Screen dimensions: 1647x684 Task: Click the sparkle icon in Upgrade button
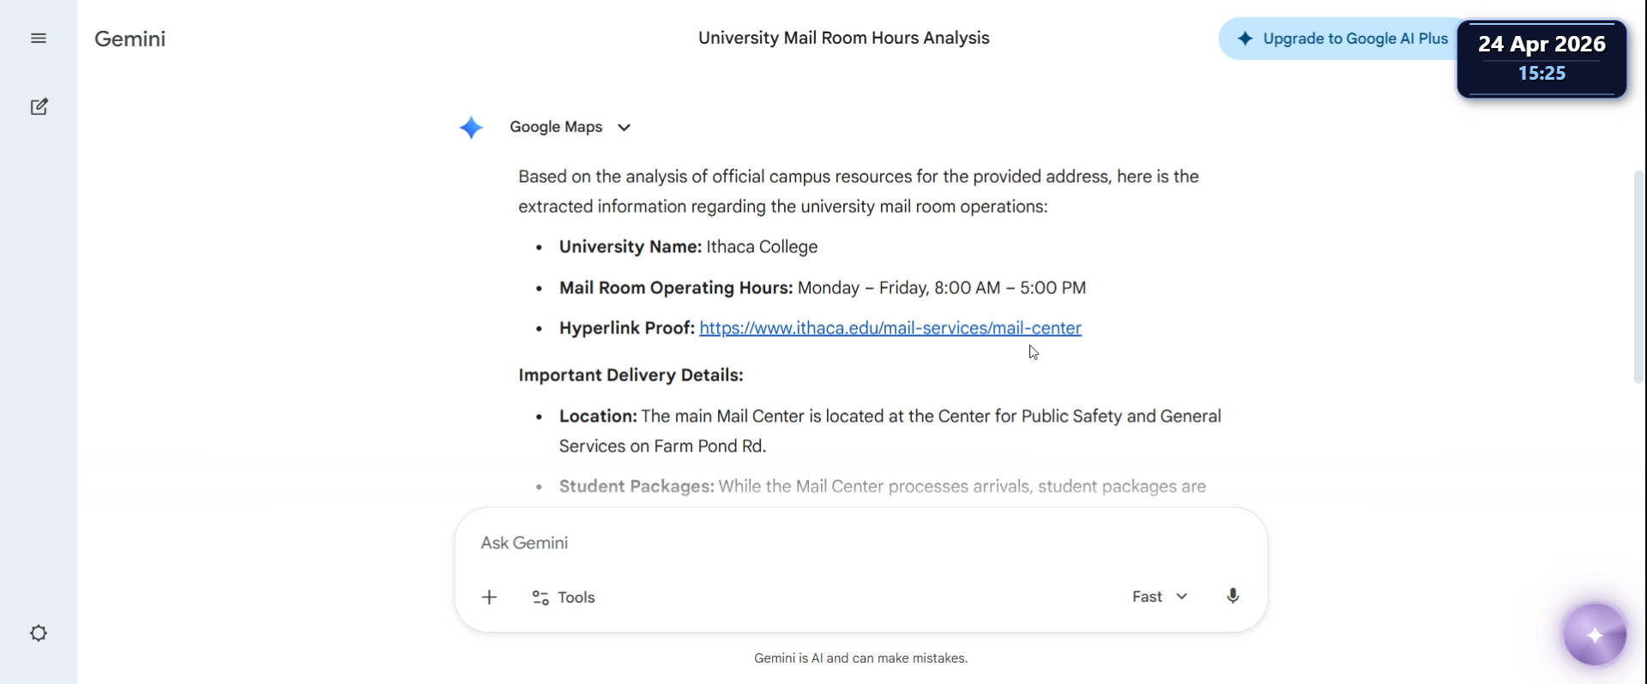(1246, 39)
